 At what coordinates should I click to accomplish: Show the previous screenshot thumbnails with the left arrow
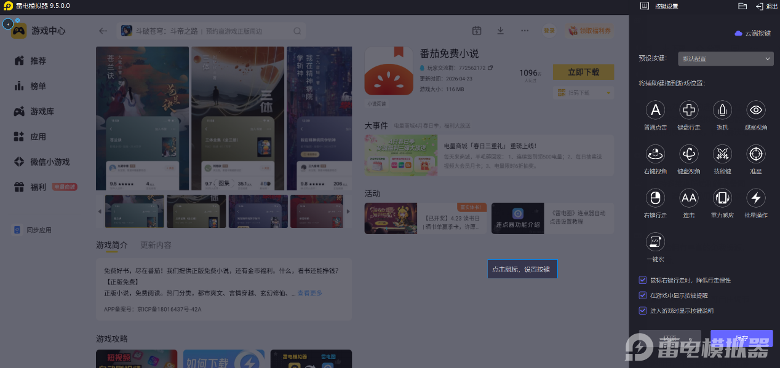(x=100, y=211)
